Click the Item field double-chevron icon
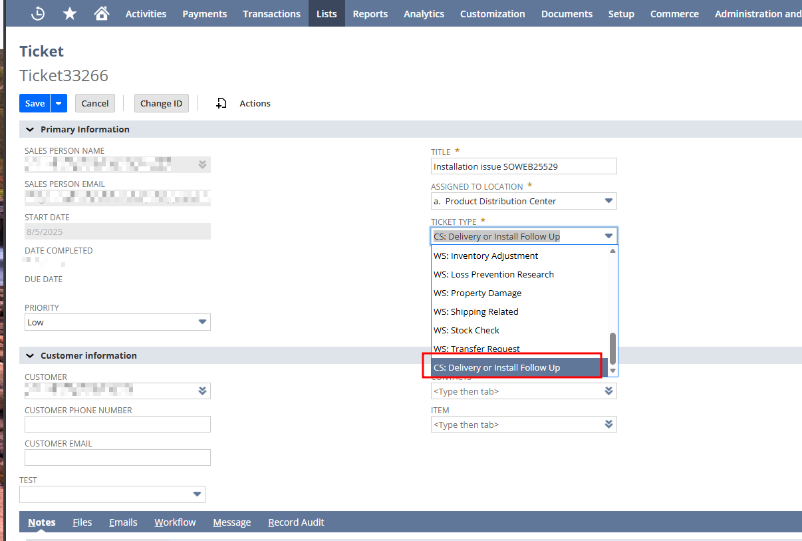802x541 pixels. pos(608,425)
